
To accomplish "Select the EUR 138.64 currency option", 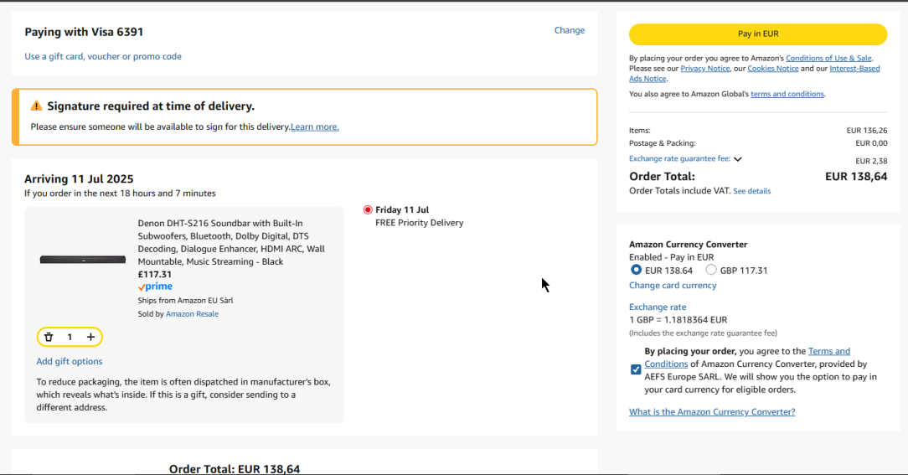I will coord(636,270).
